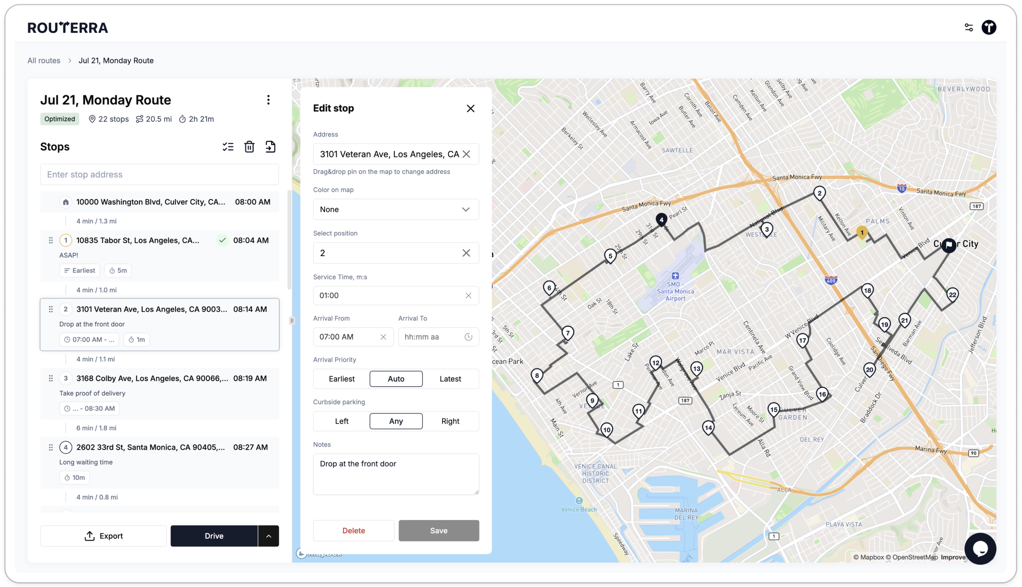Open the chat support bubble

tap(980, 548)
